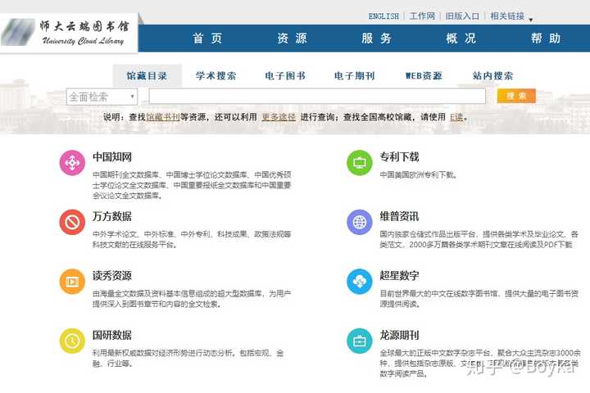590x393 pixels.
Task: Click in the main search text box
Action: coord(317,97)
